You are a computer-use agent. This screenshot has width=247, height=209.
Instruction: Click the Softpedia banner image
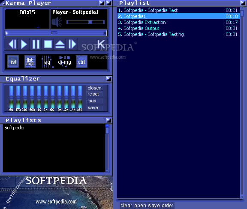point(56,192)
